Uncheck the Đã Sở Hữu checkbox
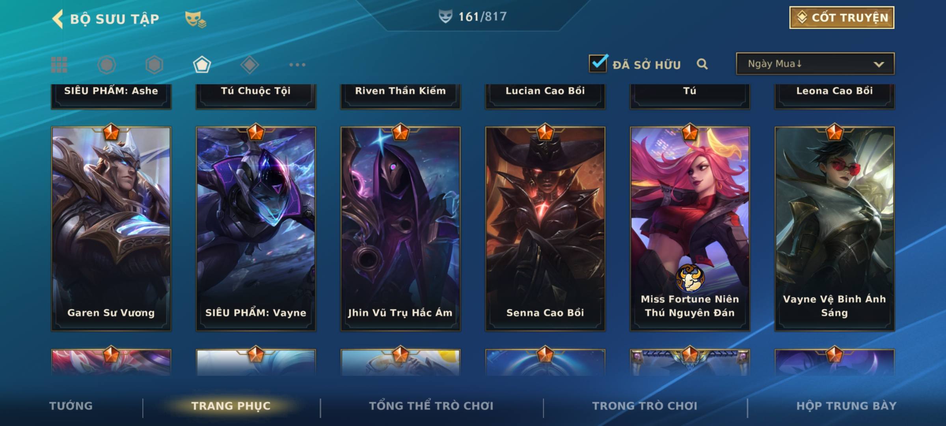 598,63
